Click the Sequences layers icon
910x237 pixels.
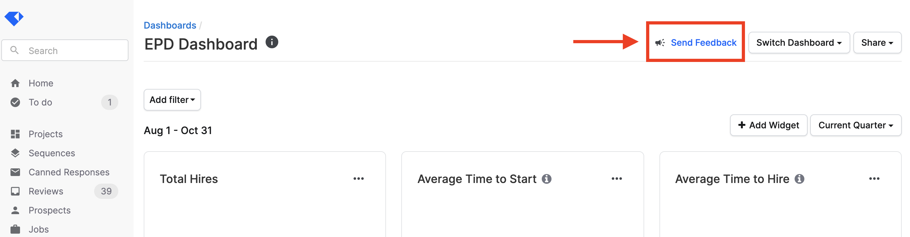[x=15, y=153]
